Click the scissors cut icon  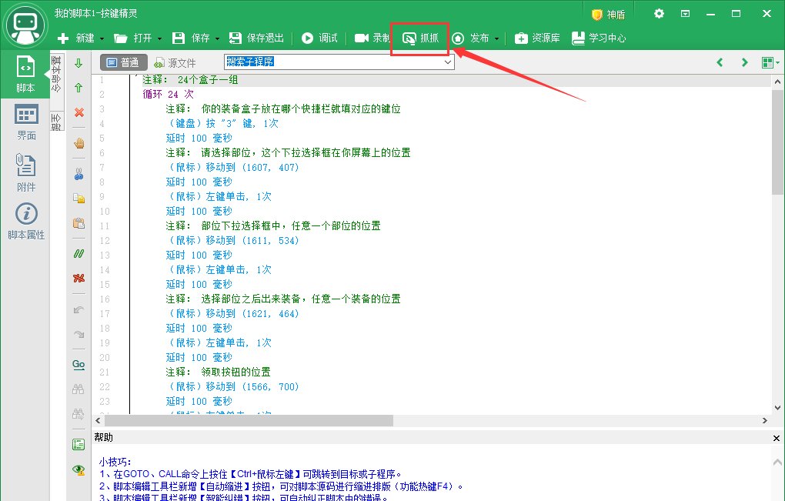(78, 174)
